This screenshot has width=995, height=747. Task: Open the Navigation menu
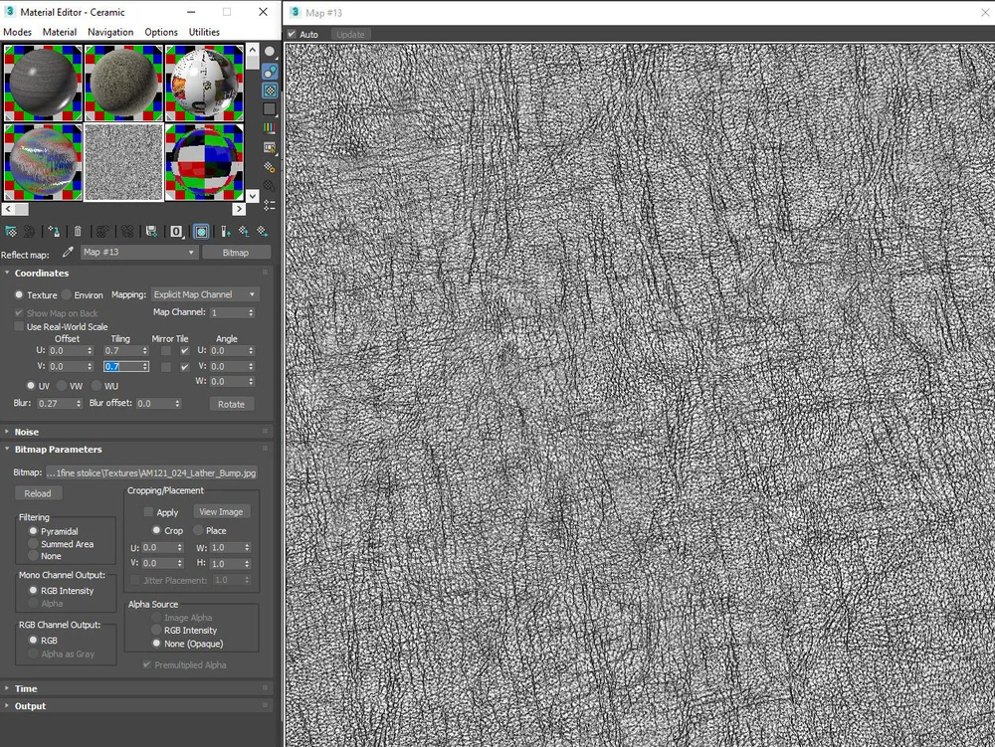click(109, 32)
